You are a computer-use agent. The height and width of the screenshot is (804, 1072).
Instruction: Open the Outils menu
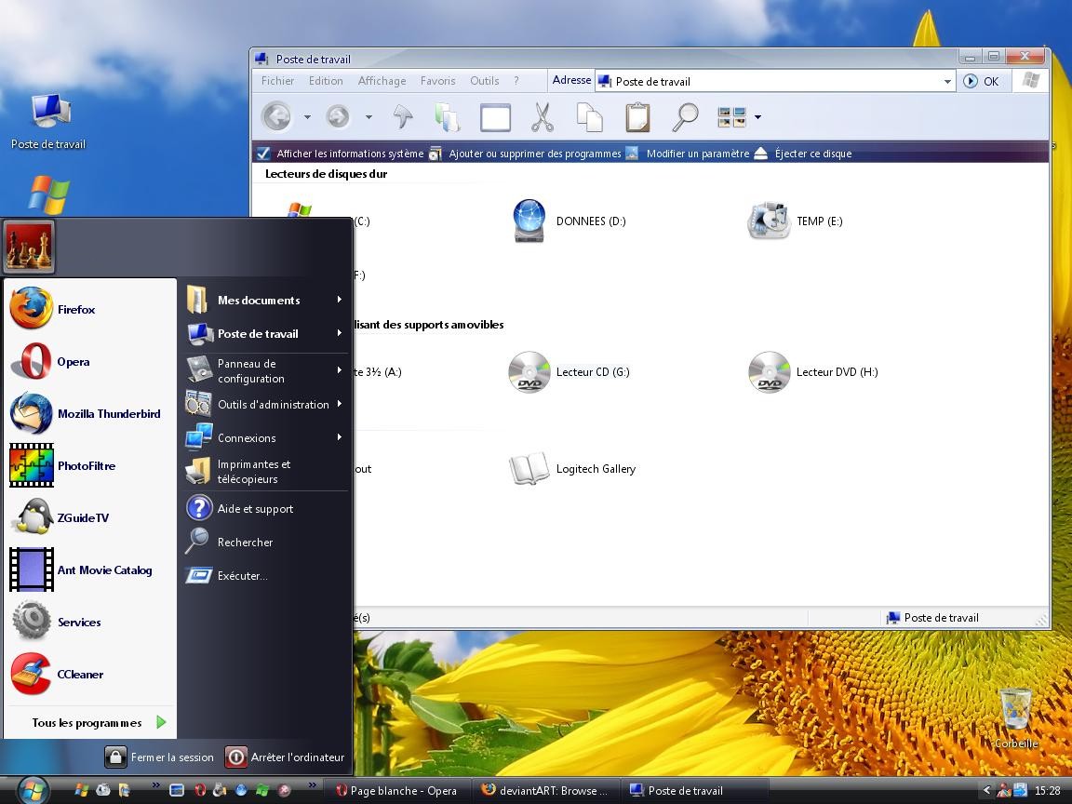pyautogui.click(x=484, y=81)
